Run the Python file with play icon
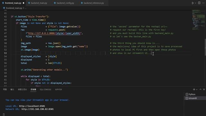Viewport: 206px width, 116px height. click(x=192, y=3)
